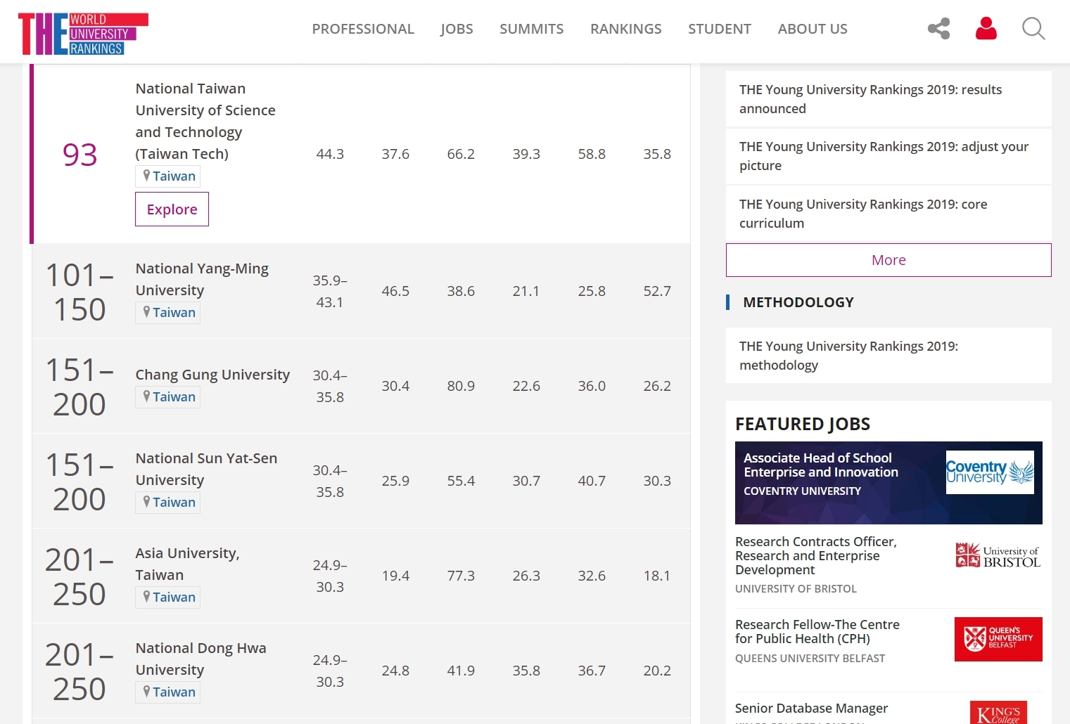Click Coventry University logo in featured jobs
This screenshot has height=724, width=1070.
[x=989, y=472]
